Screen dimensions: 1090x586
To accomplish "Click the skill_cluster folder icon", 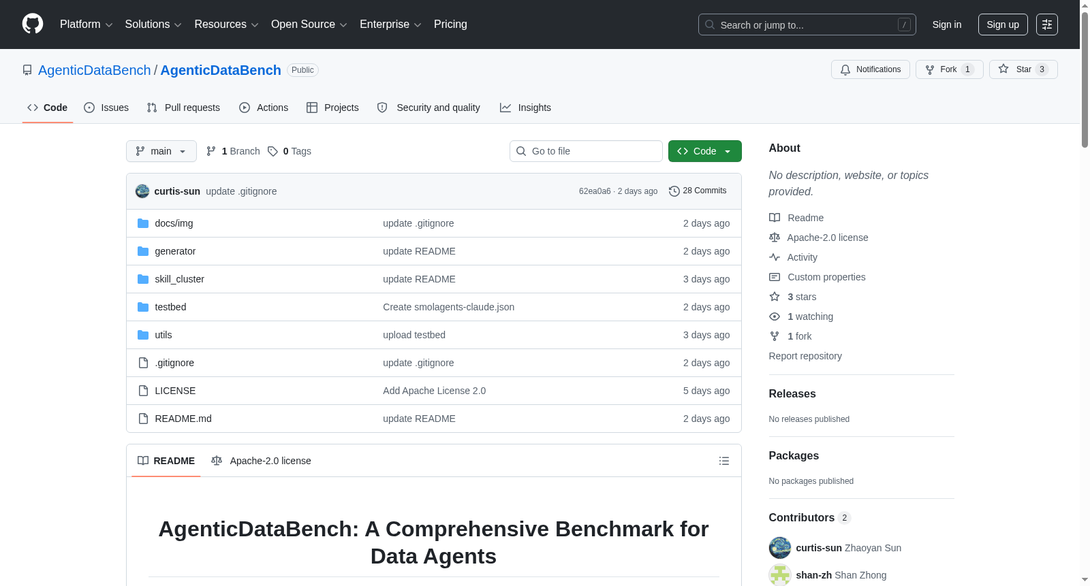I will pyautogui.click(x=143, y=279).
